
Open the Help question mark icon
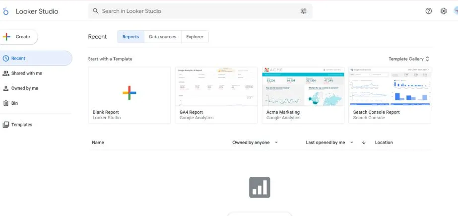[428, 11]
